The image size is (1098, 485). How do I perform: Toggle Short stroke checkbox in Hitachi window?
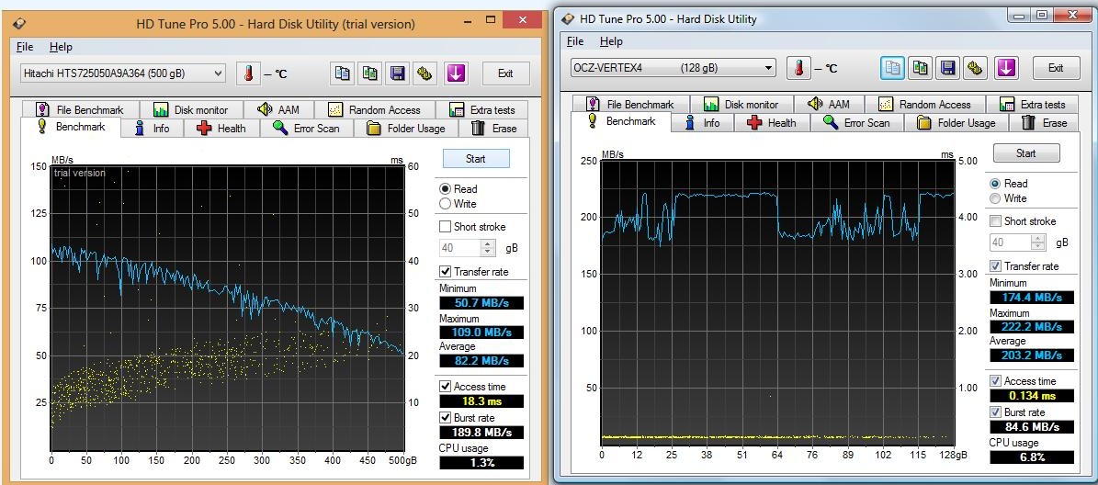(445, 227)
